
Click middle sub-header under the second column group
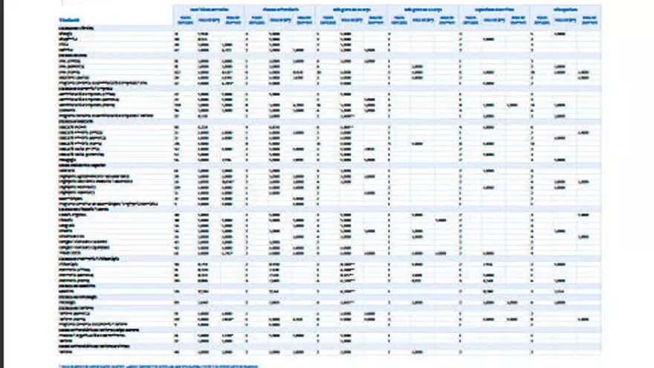[x=279, y=18]
